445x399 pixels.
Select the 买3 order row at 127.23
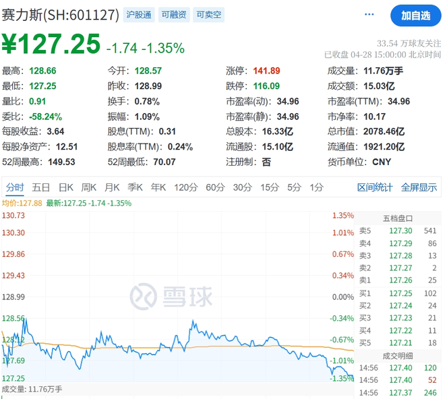click(x=398, y=318)
